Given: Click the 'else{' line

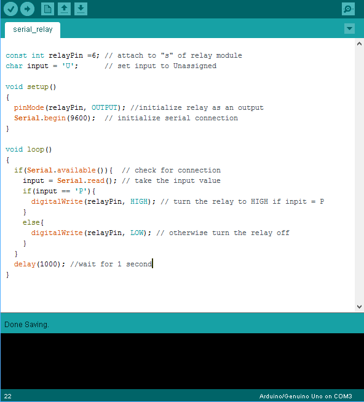Looking at the screenshot, I should point(33,222).
